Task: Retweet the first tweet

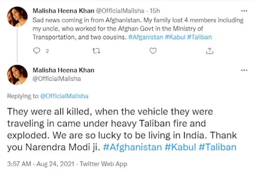Action: click(96, 51)
